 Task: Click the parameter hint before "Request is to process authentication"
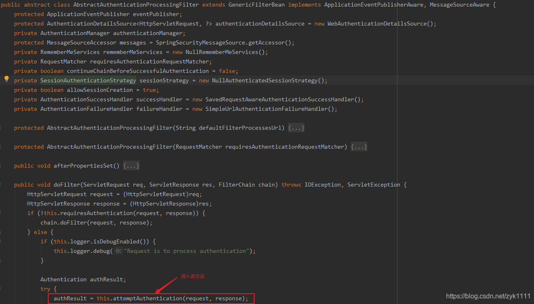(x=118, y=251)
